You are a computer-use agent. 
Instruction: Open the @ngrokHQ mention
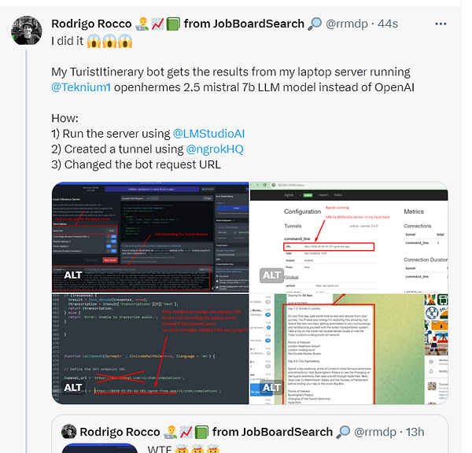[215, 149]
